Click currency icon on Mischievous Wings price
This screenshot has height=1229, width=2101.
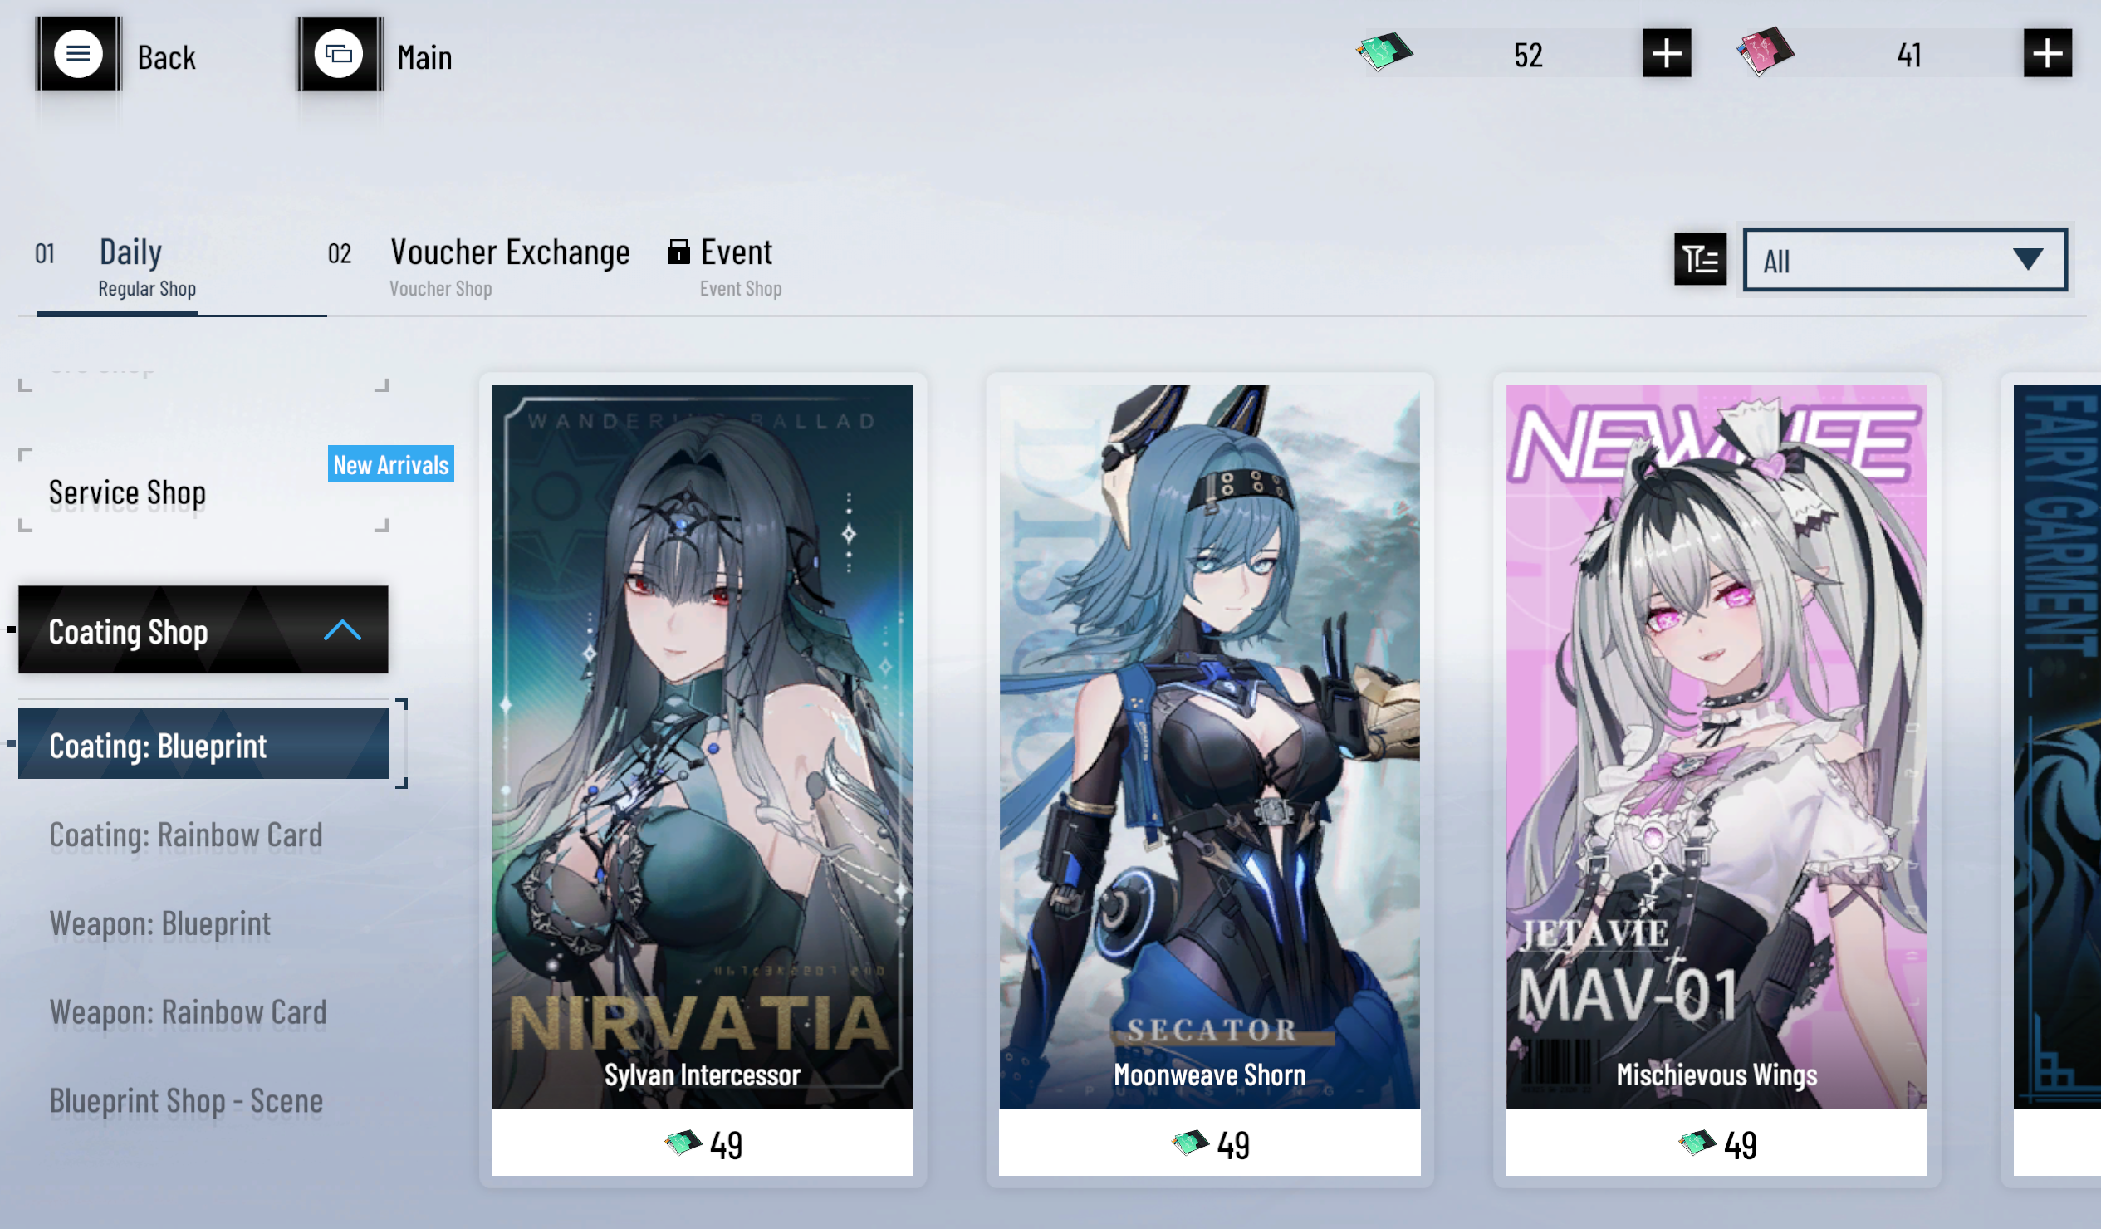[1697, 1143]
